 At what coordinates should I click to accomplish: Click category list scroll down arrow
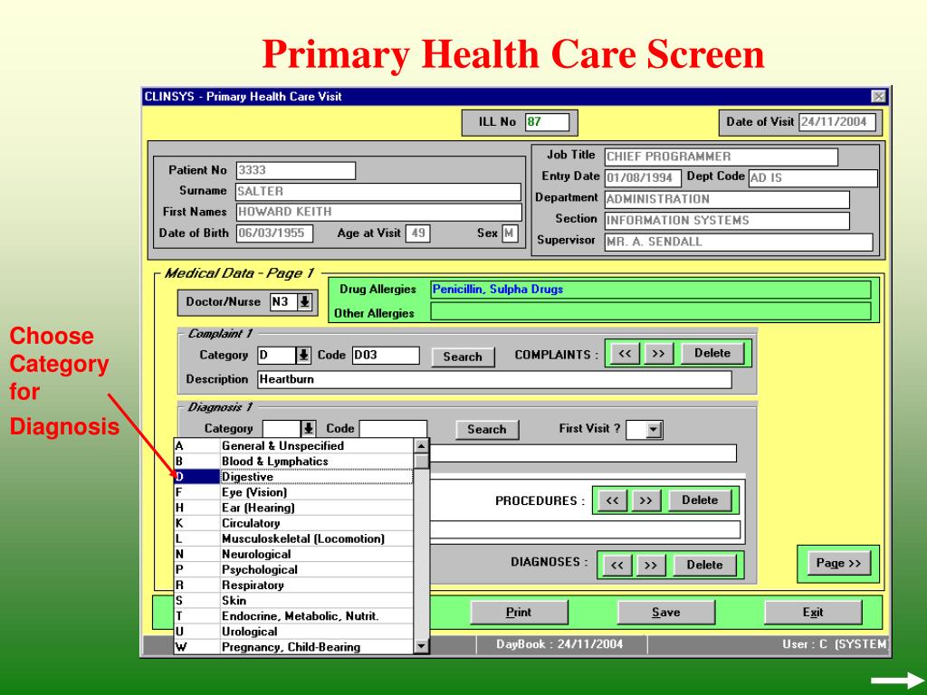click(x=421, y=646)
